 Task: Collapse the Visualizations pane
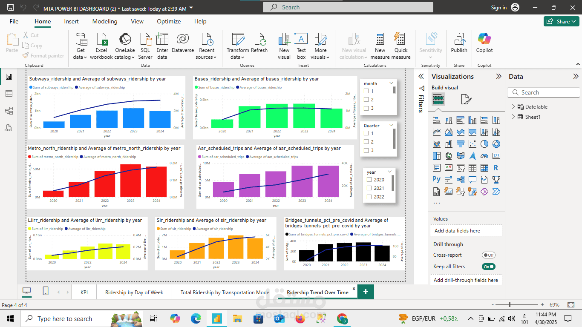coord(498,76)
